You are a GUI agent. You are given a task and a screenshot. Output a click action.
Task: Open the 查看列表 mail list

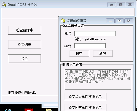point(25,45)
